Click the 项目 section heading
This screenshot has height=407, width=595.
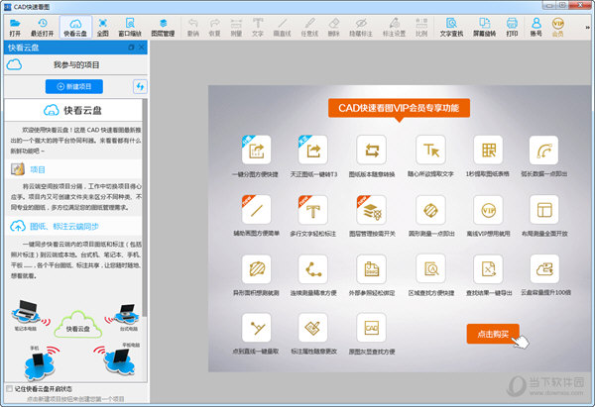[x=38, y=169]
